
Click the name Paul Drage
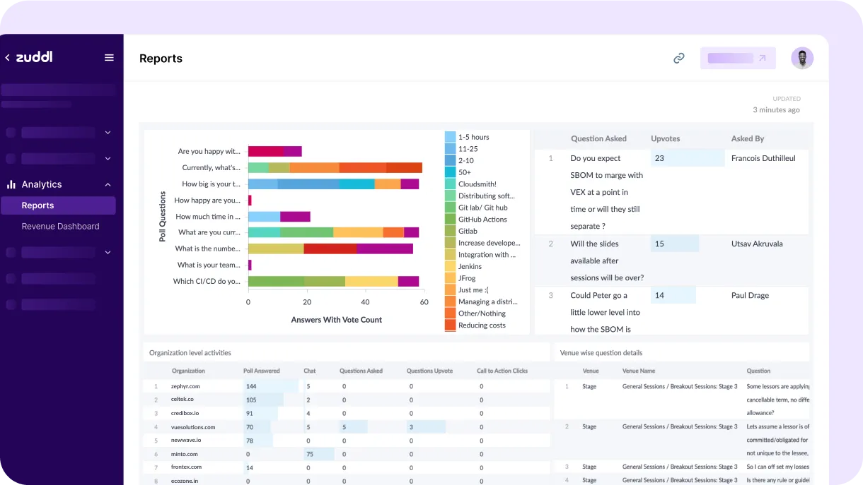(750, 295)
